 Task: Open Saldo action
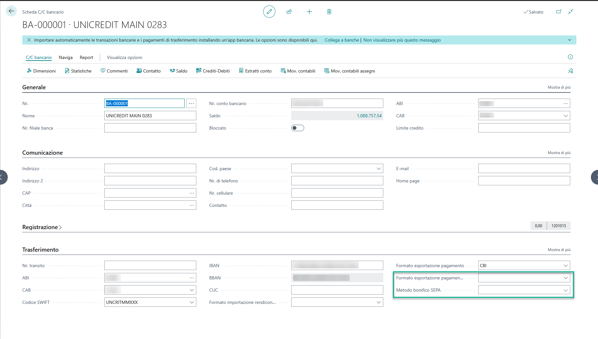click(179, 71)
